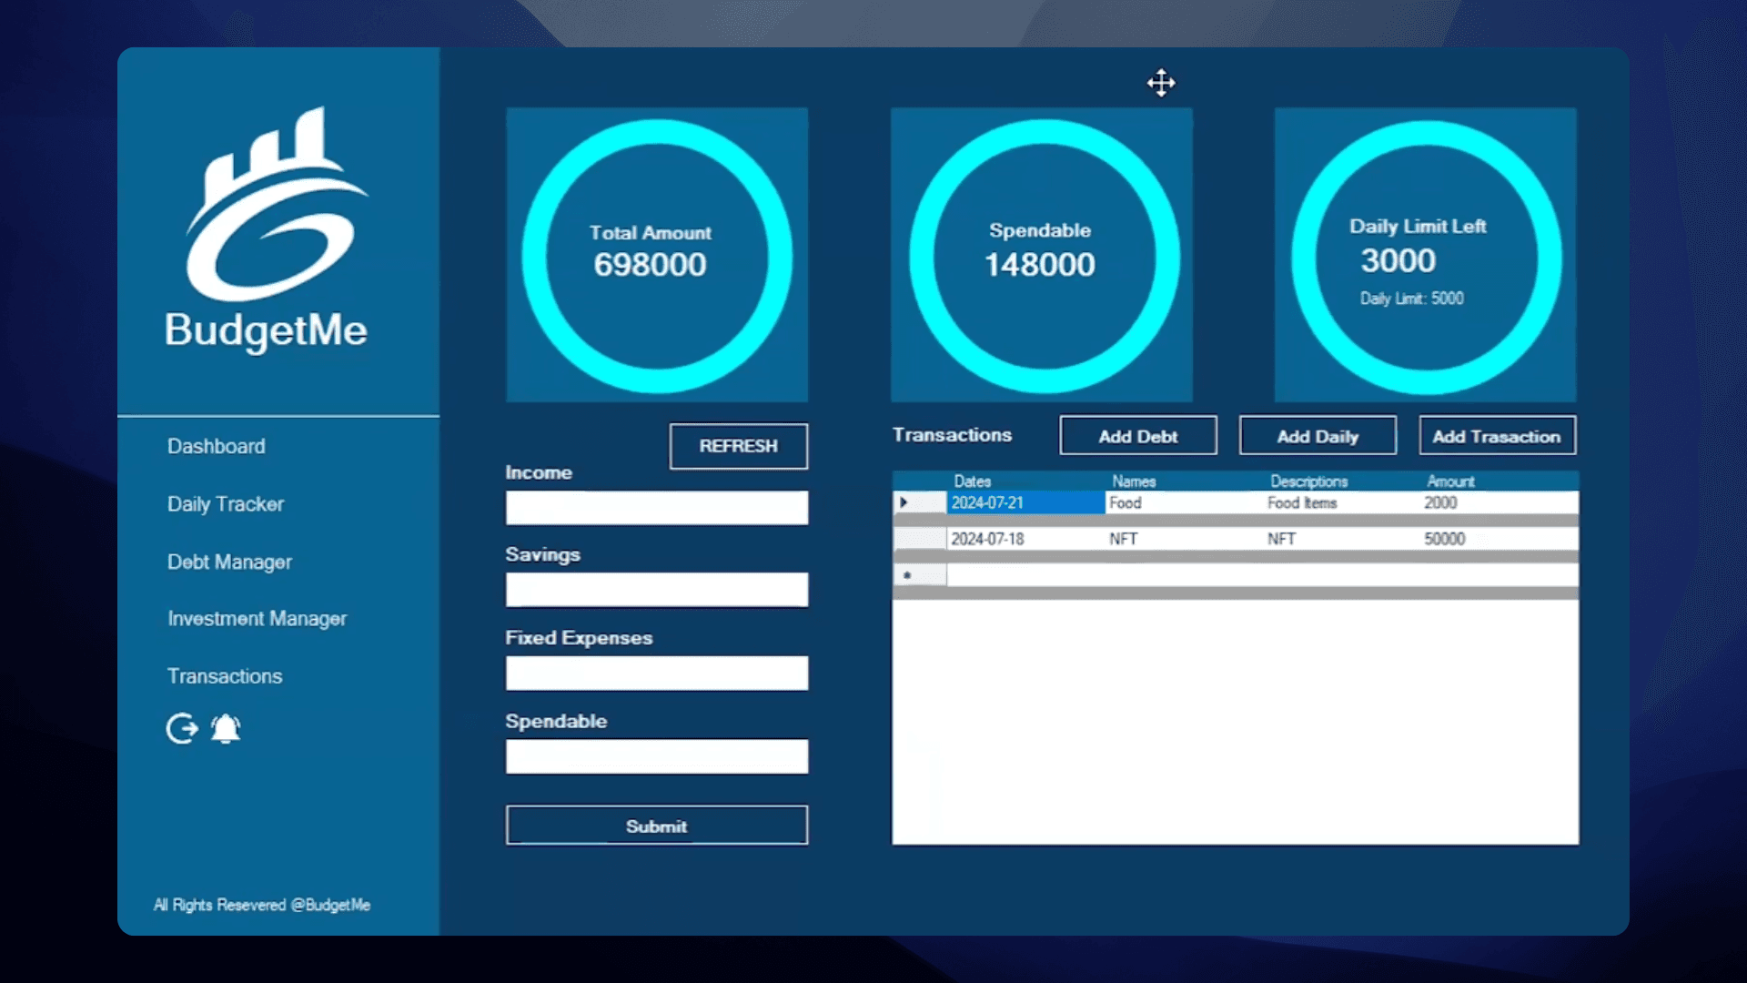The width and height of the screenshot is (1747, 983).
Task: Click the Food name cell
Action: click(x=1184, y=502)
